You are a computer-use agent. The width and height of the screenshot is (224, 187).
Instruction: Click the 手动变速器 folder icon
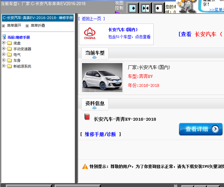[x=9, y=49]
